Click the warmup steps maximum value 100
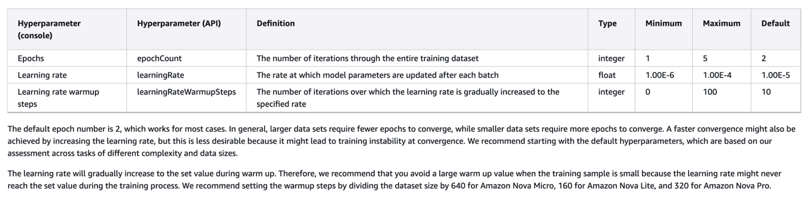The image size is (809, 208). pos(710,92)
